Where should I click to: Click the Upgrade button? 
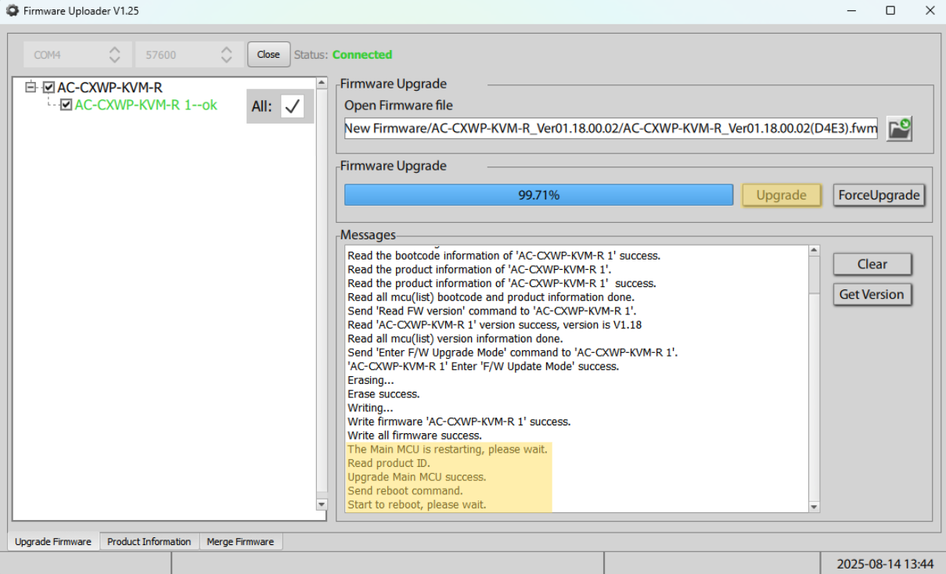click(782, 196)
